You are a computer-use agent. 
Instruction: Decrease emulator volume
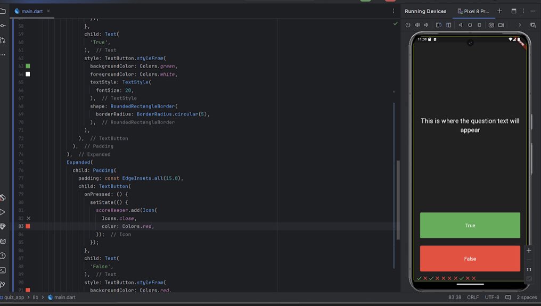tap(427, 25)
